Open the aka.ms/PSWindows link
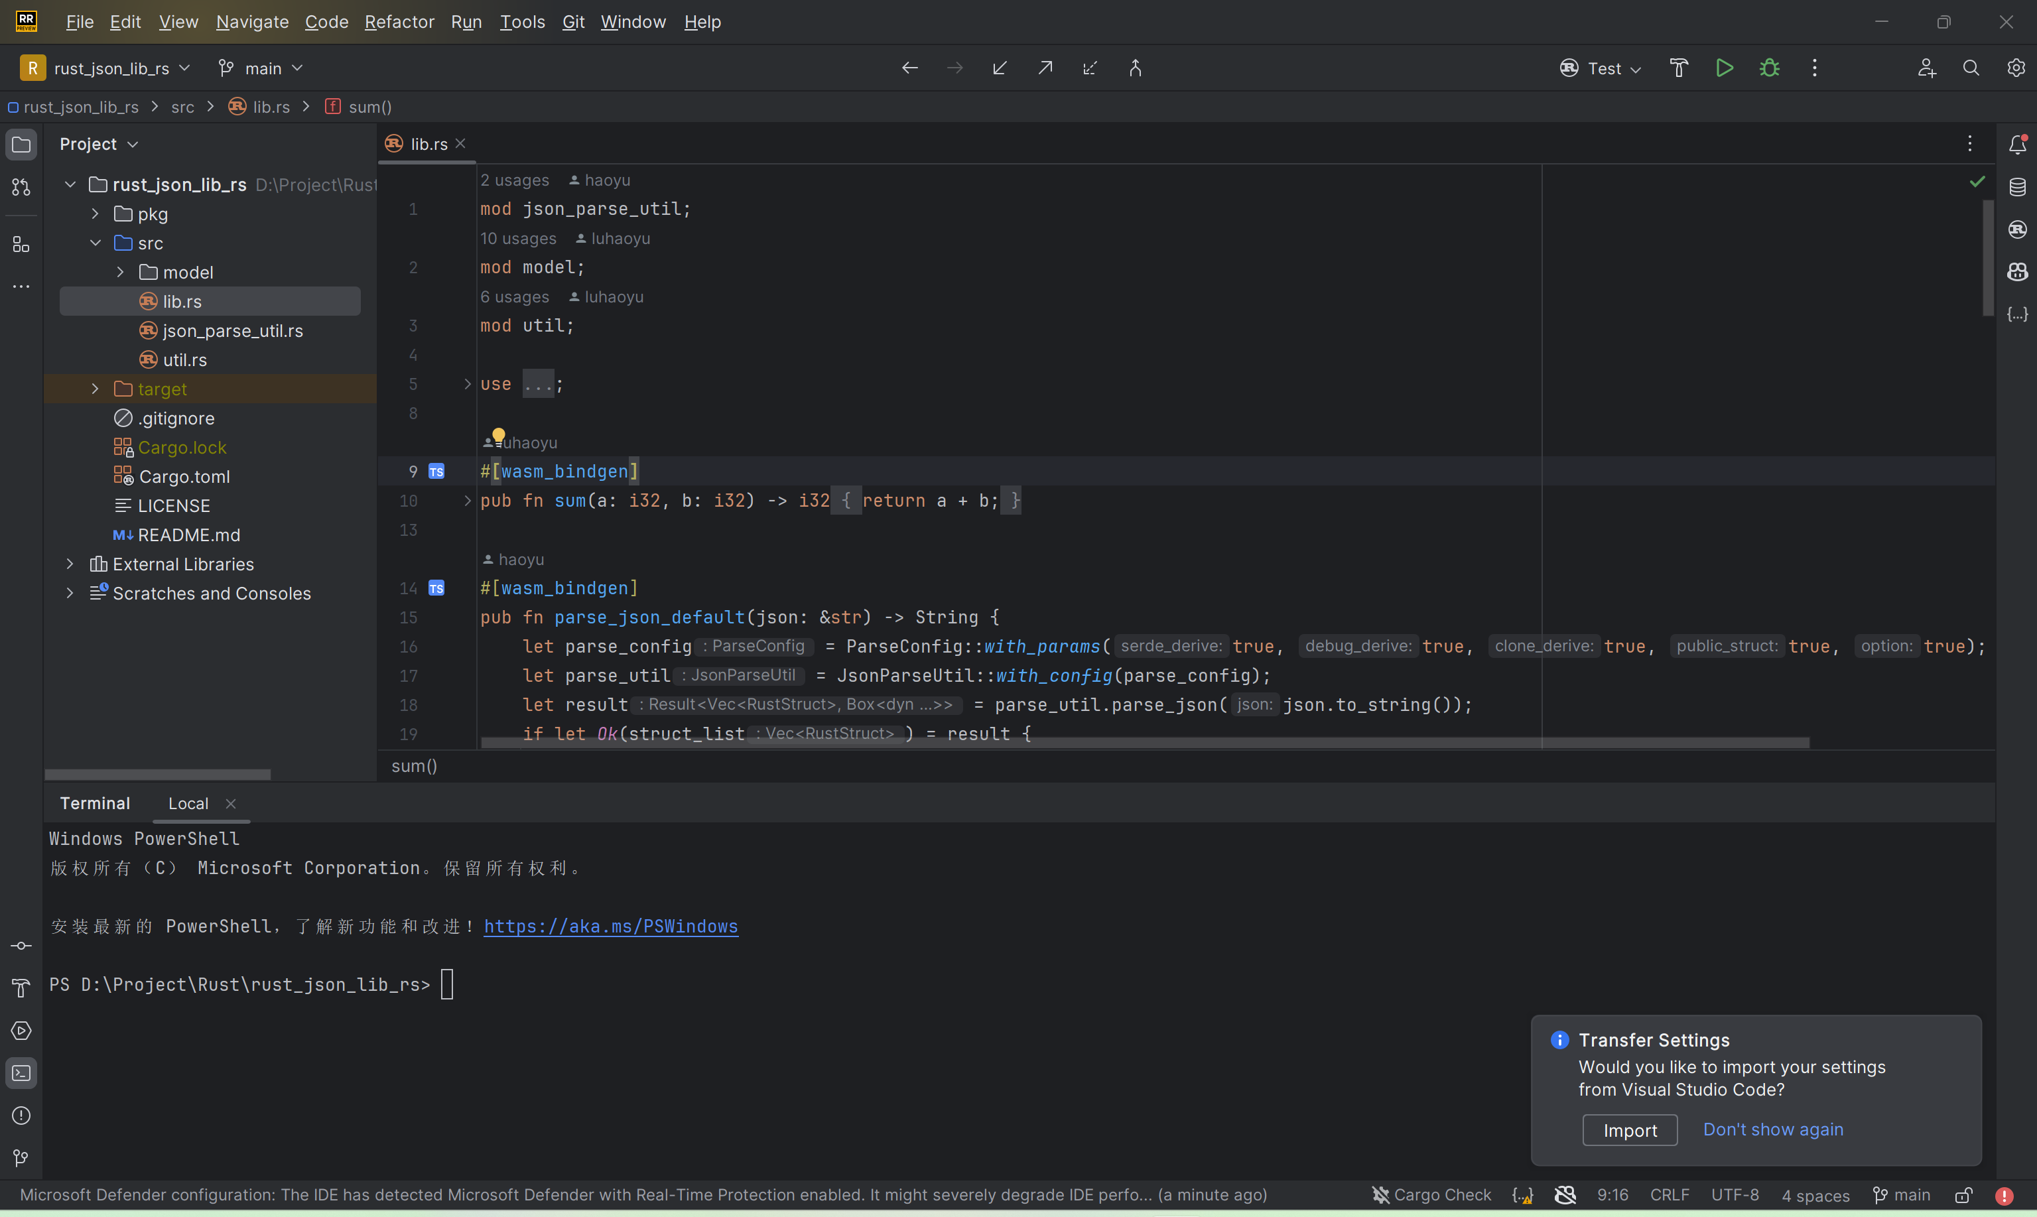This screenshot has height=1217, width=2037. [x=611, y=926]
